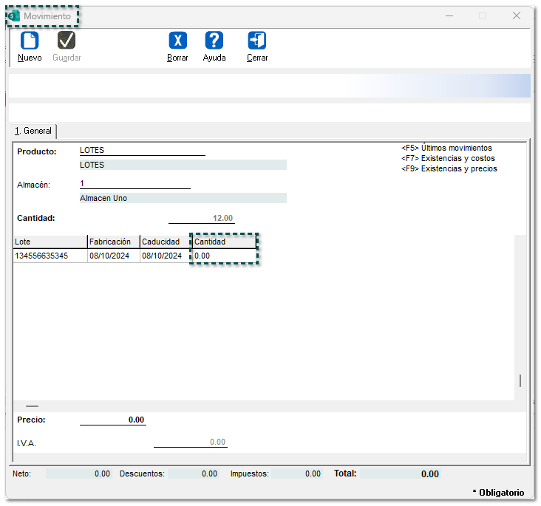Click the Nuevo document icon
This screenshot has height=506, width=541.
pos(30,41)
